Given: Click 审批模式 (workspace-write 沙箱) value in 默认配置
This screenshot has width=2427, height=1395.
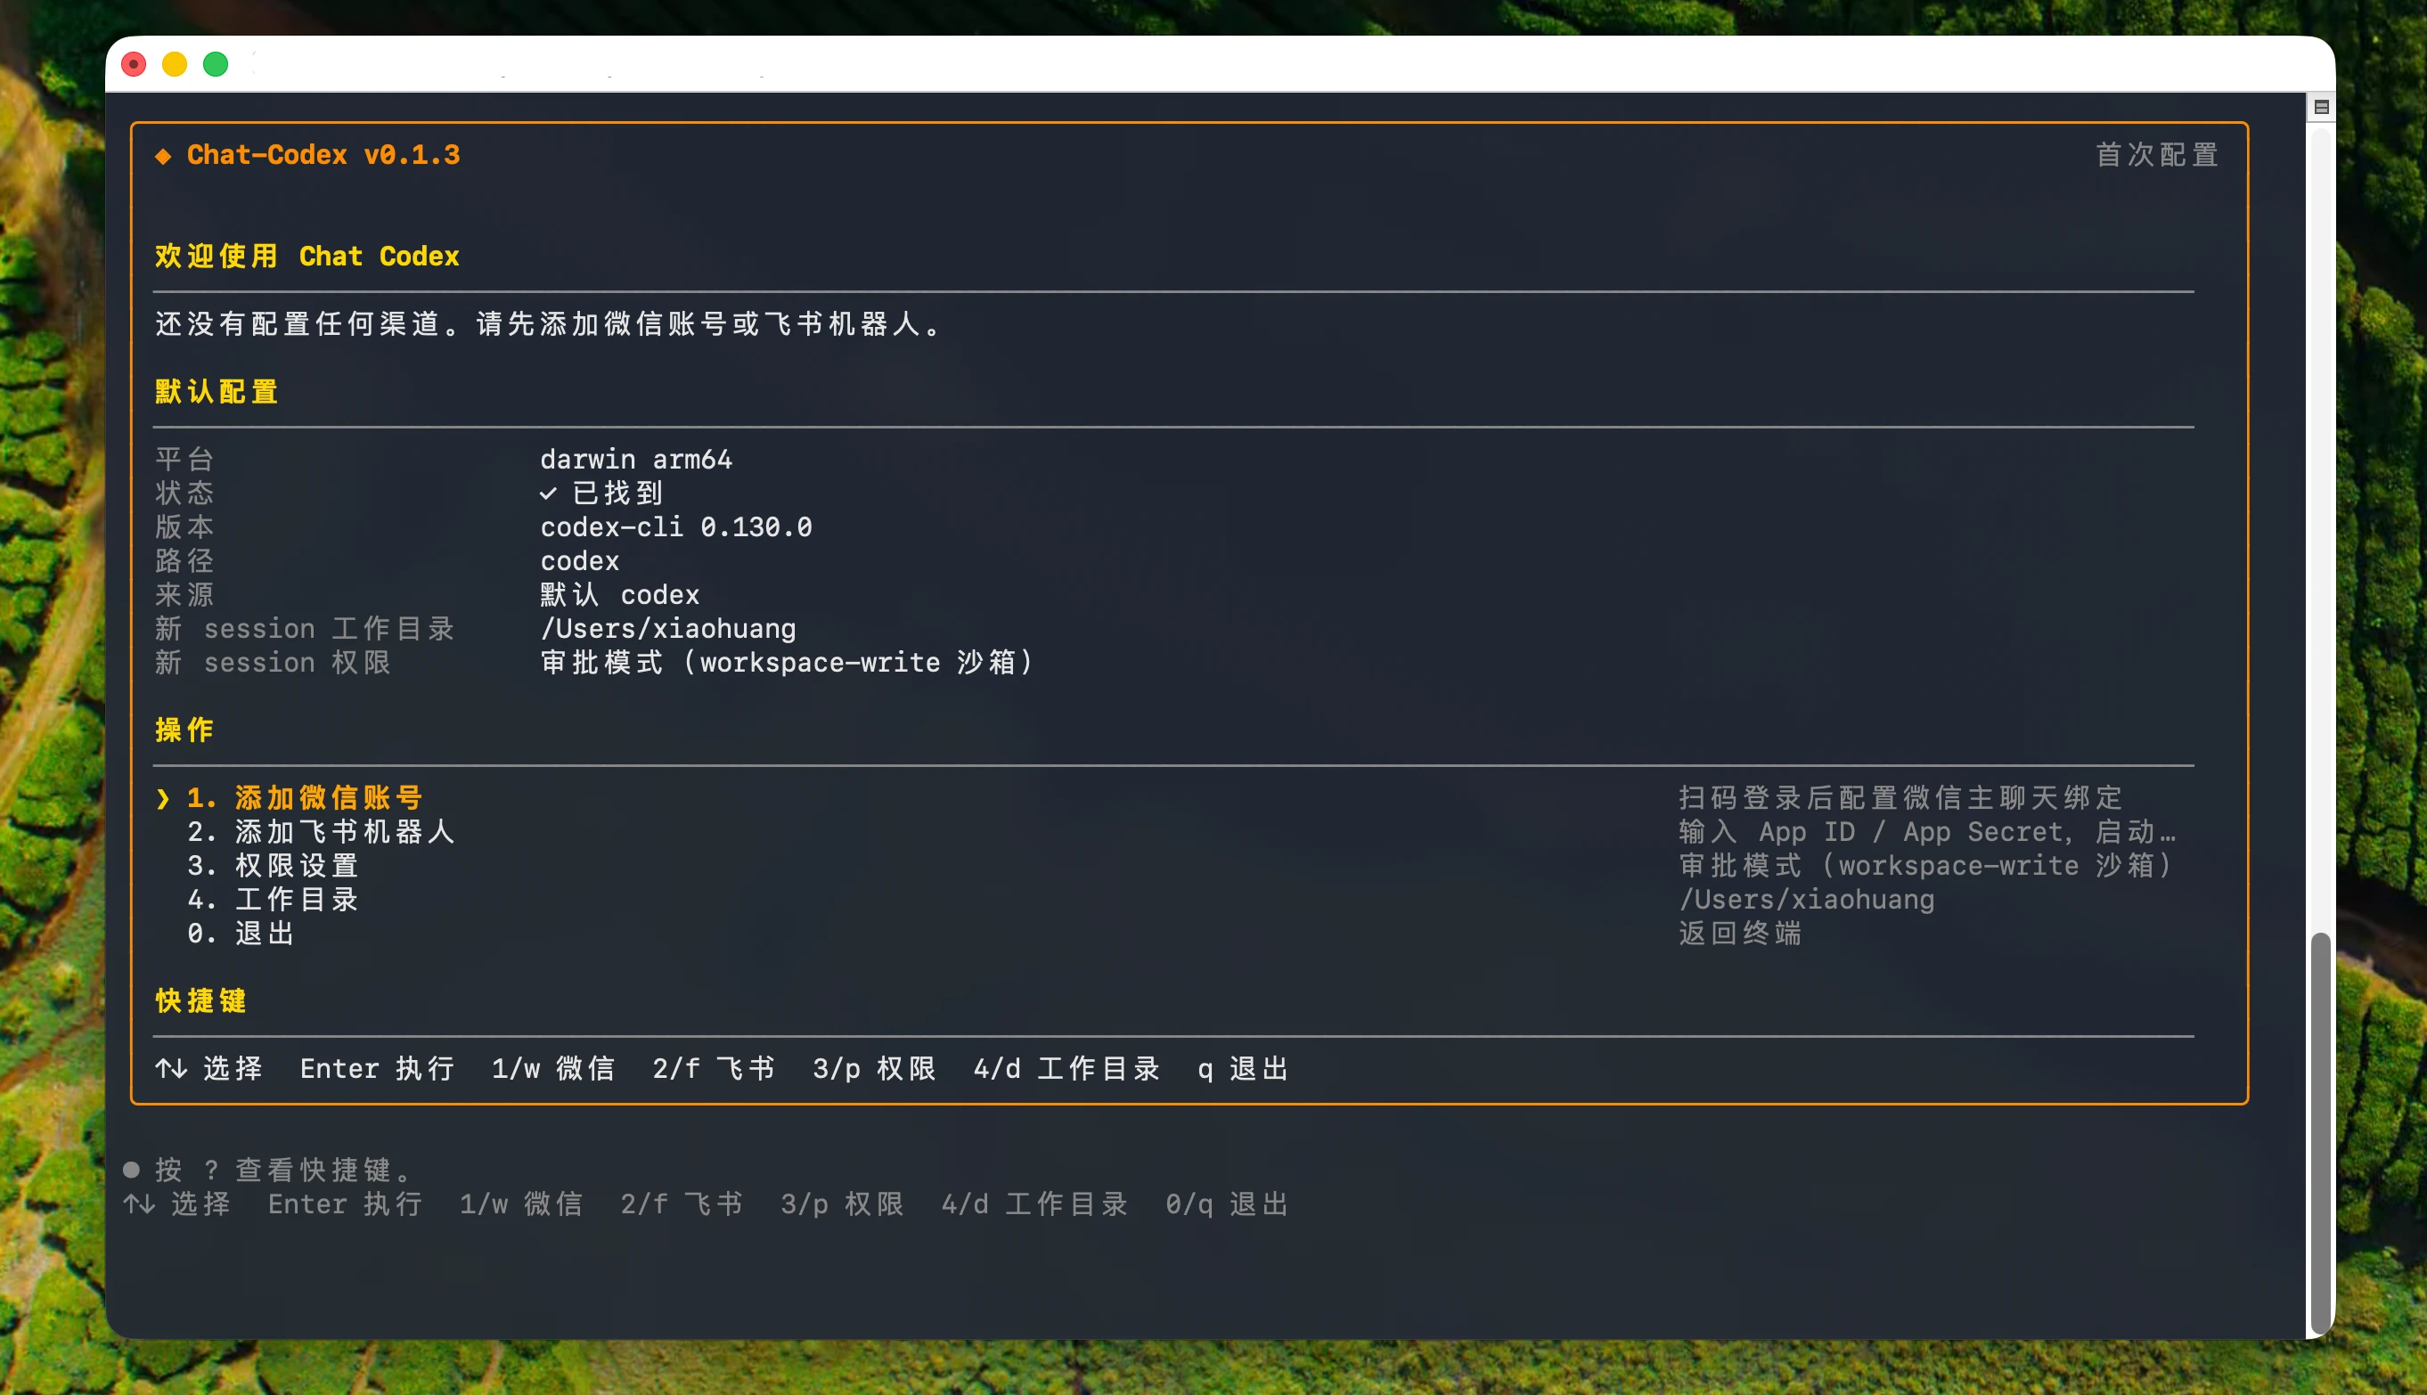Looking at the screenshot, I should [x=788, y=663].
